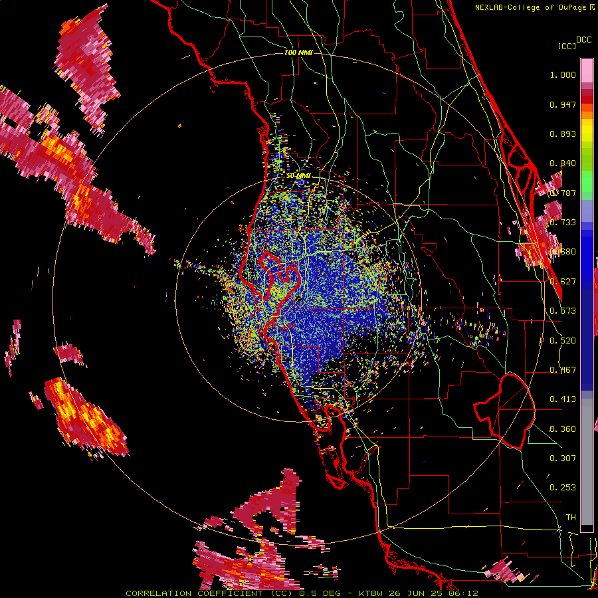
Task: Click the 0.680 scale value
Action: click(x=563, y=252)
